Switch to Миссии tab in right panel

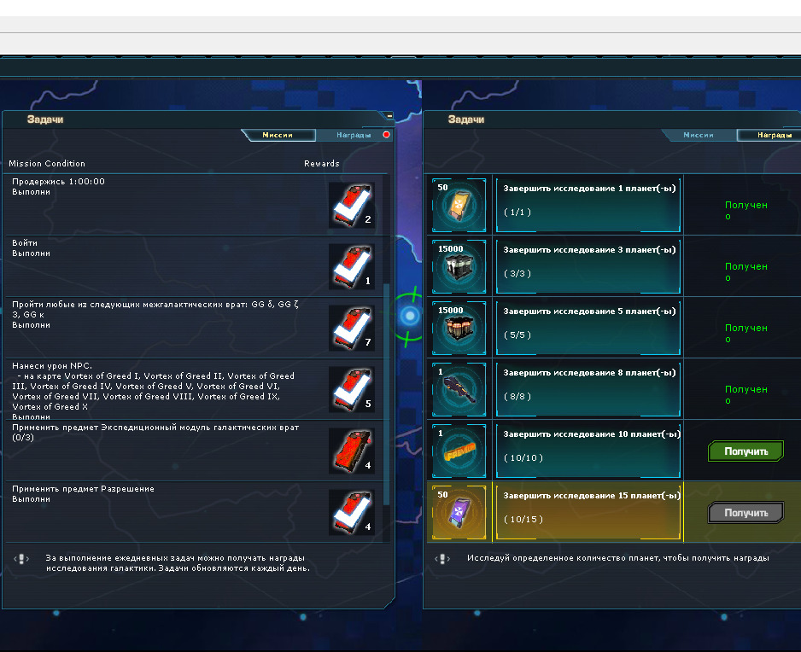[x=699, y=135]
